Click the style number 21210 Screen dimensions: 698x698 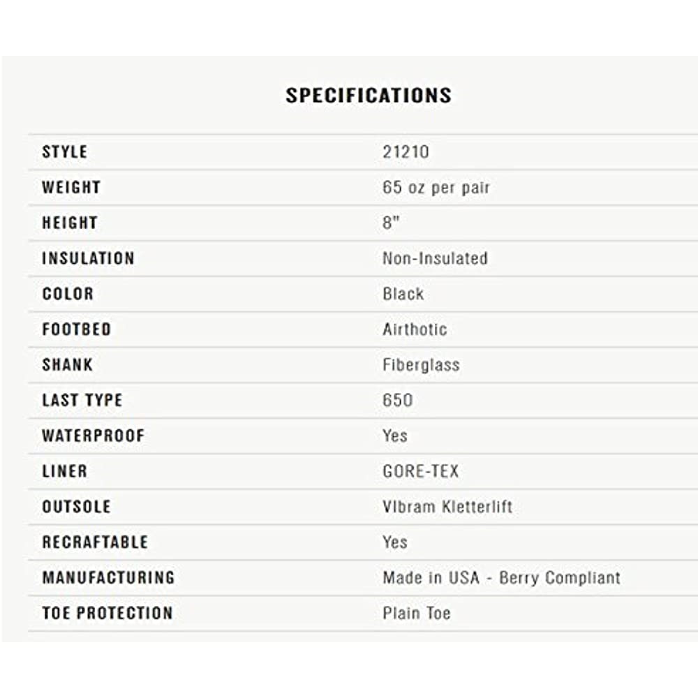406,152
